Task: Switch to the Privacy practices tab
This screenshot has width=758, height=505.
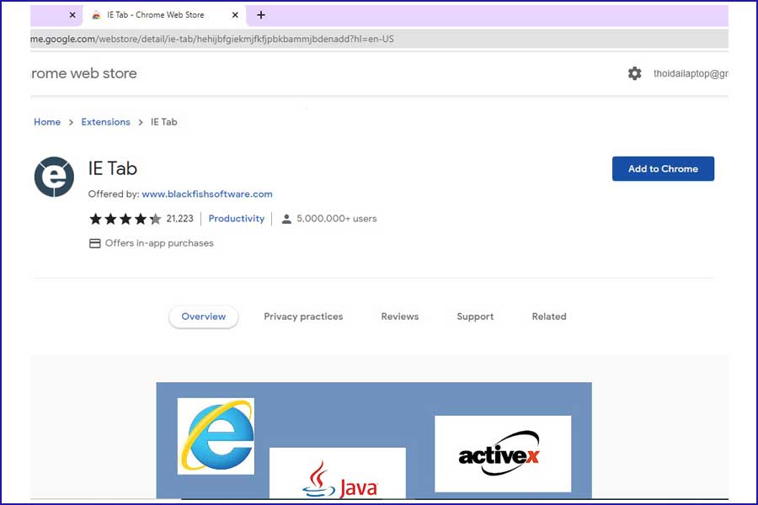Action: tap(303, 316)
